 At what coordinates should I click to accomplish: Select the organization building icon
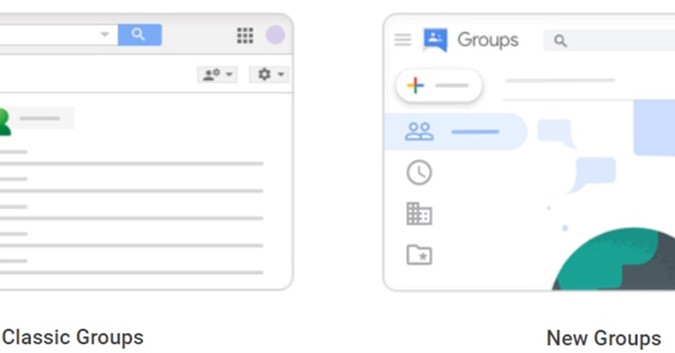(419, 214)
